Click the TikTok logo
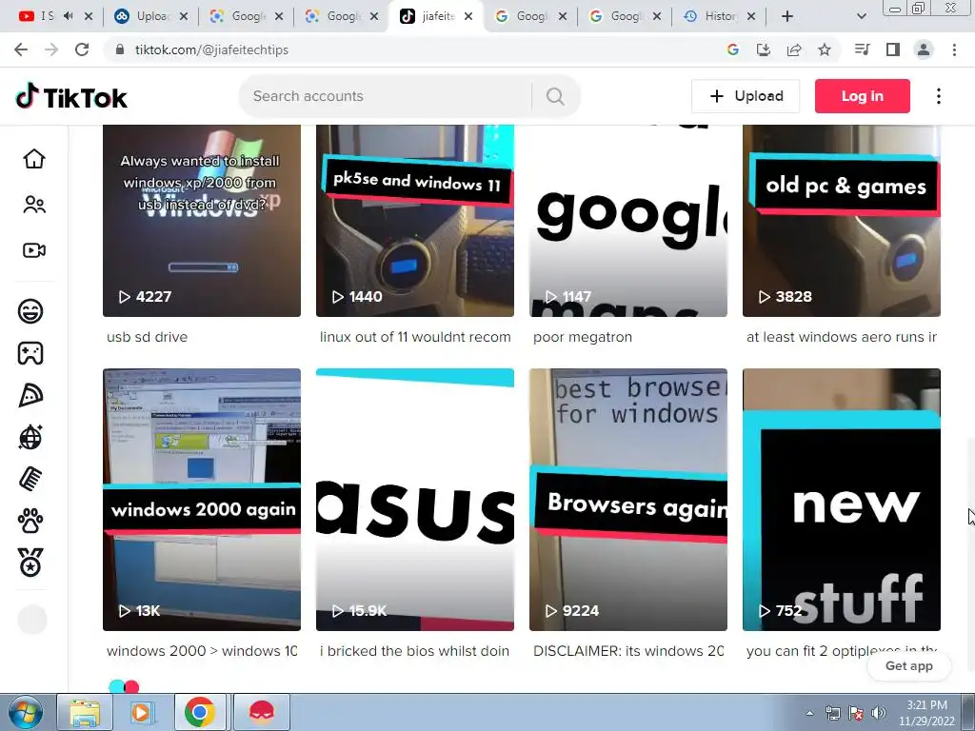The width and height of the screenshot is (975, 731). pyautogui.click(x=71, y=97)
